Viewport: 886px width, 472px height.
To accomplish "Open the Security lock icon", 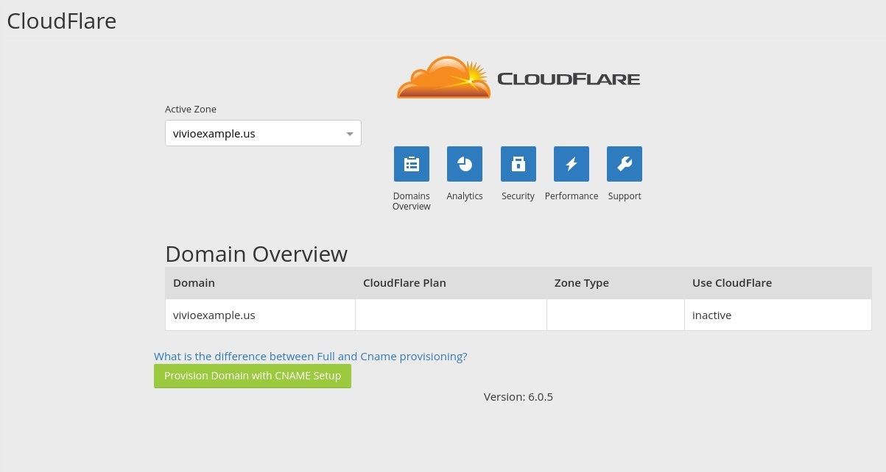I will tap(518, 164).
